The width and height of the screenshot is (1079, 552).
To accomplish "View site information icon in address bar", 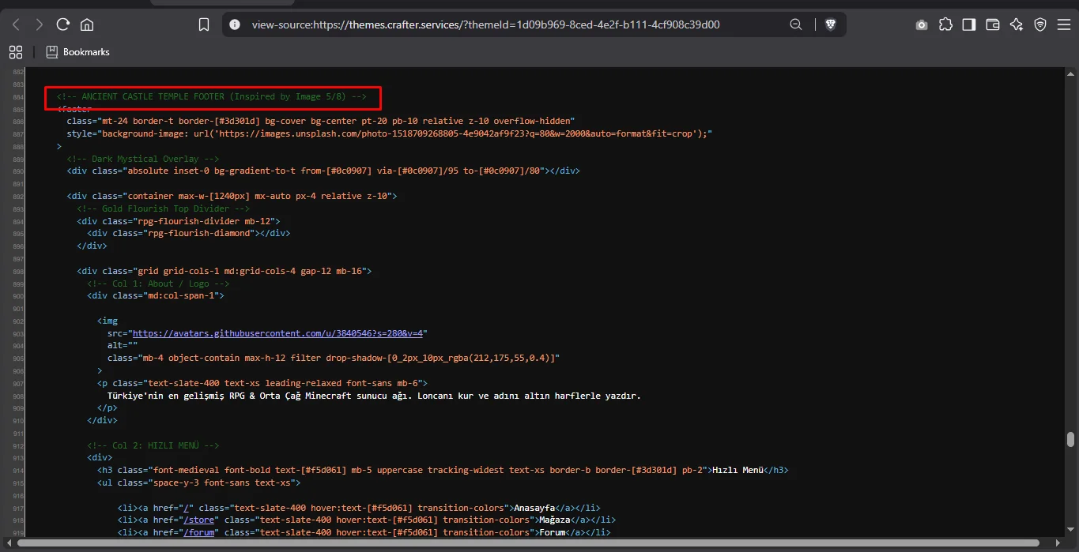I will click(235, 24).
